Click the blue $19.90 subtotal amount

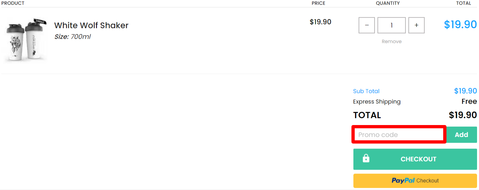(466, 91)
